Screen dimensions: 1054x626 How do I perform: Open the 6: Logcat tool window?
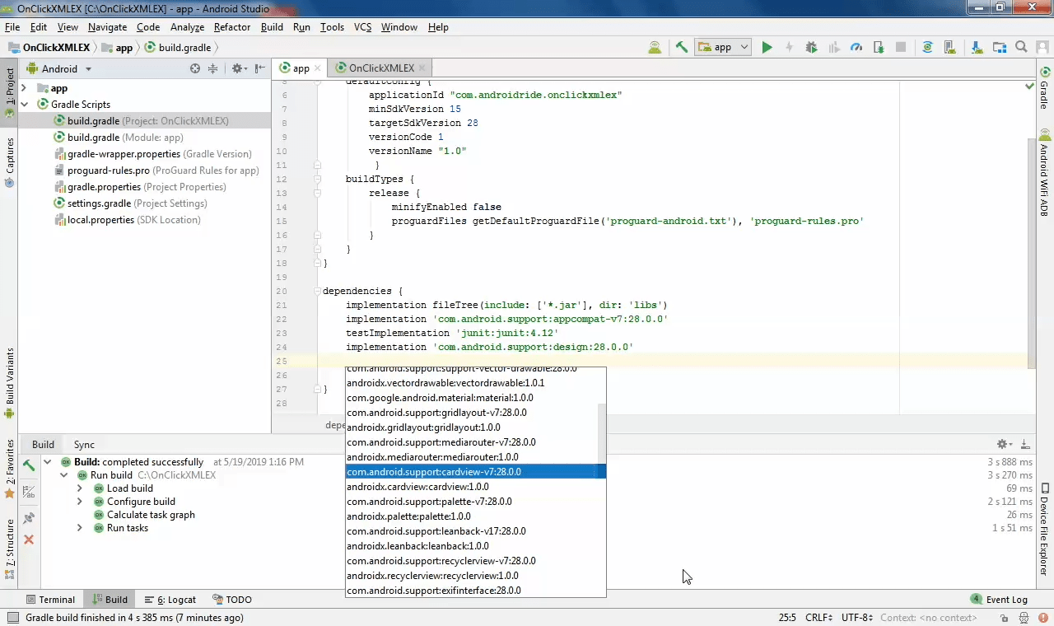170,600
